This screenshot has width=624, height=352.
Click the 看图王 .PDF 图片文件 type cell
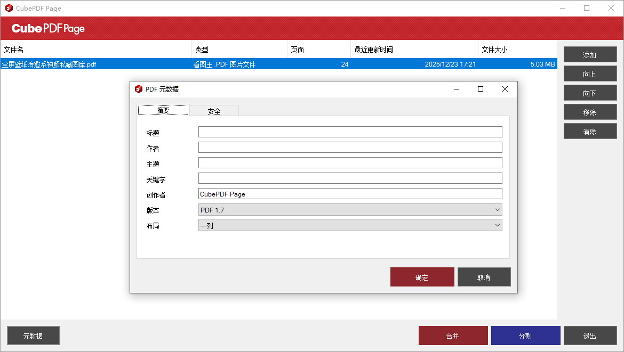(x=225, y=64)
